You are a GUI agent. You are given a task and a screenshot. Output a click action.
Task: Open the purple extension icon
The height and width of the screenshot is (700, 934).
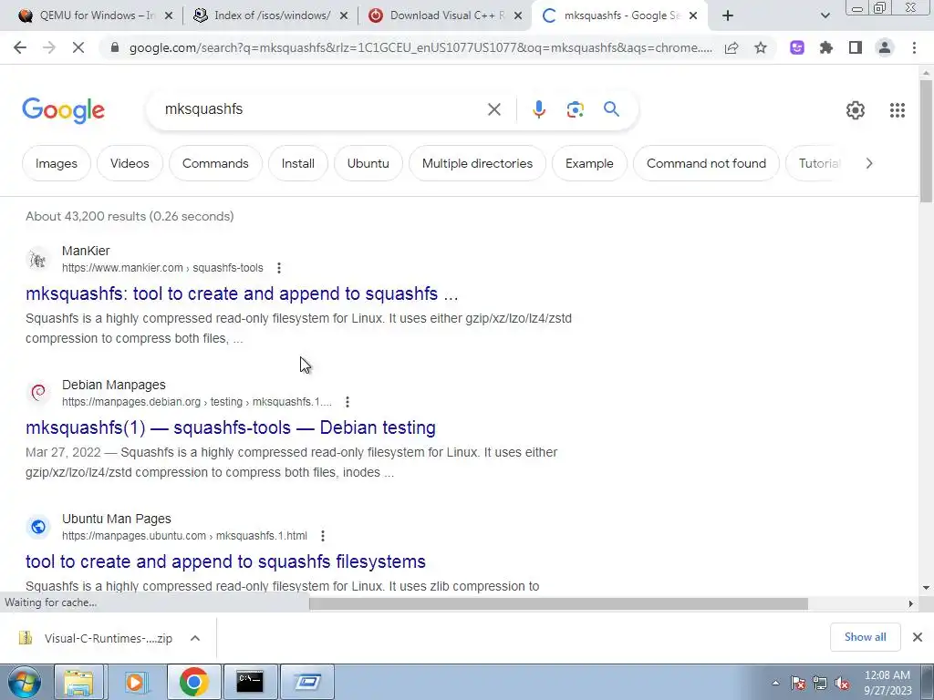(797, 47)
